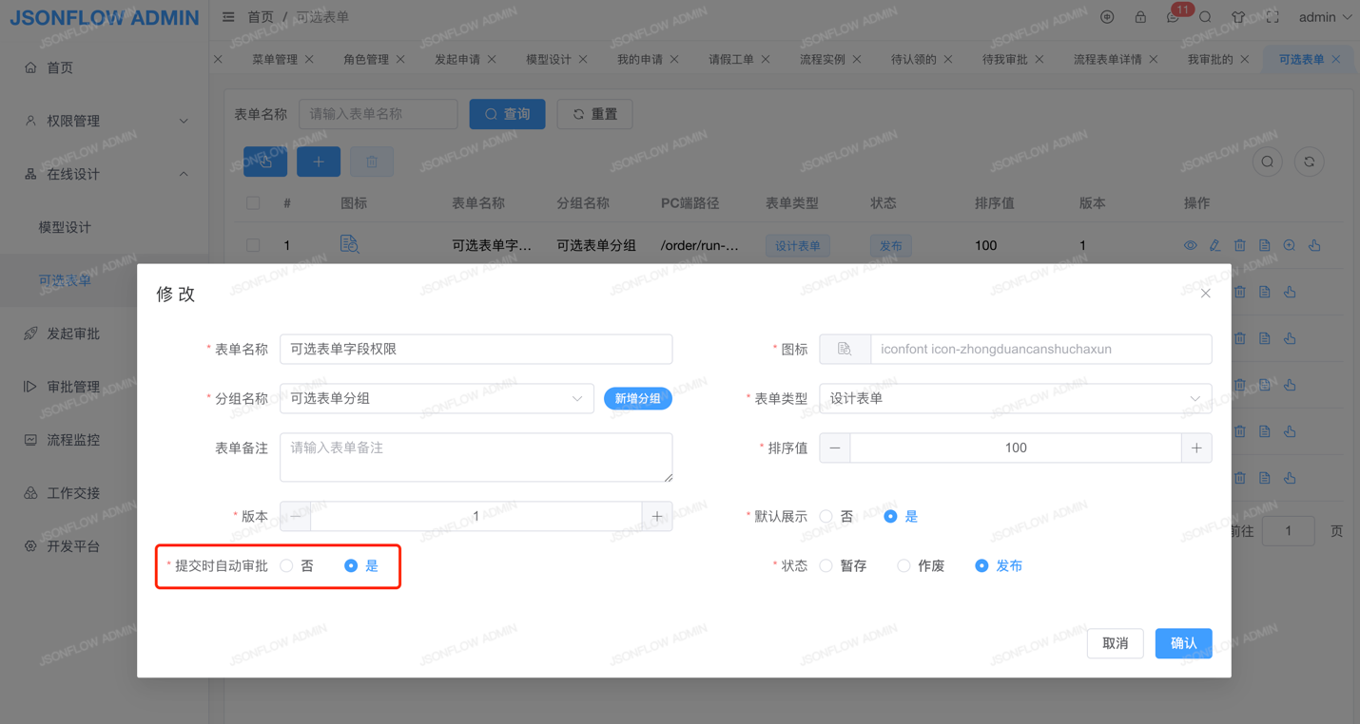Click the 新增分组 button
Viewport: 1360px width, 724px height.
(x=637, y=398)
